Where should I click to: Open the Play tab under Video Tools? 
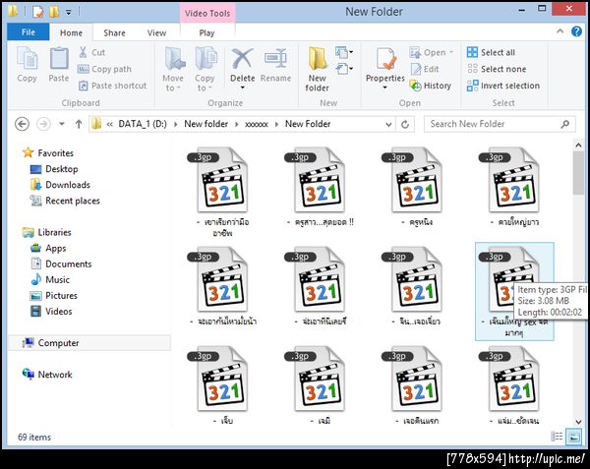206,33
